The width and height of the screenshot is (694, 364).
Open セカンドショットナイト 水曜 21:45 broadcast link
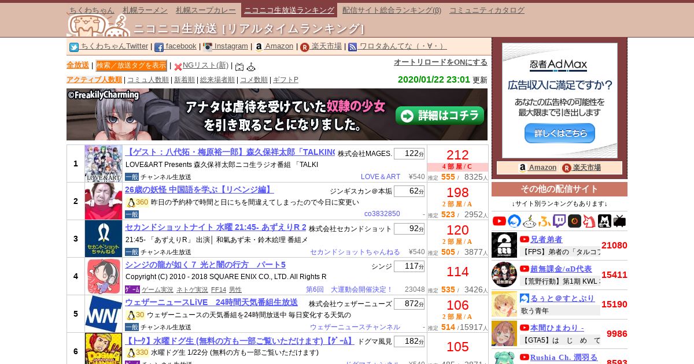tap(216, 227)
